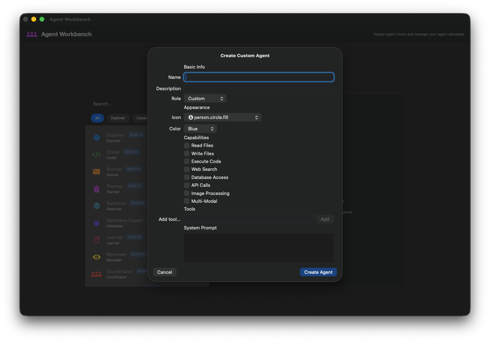Viewport: 490px width, 342px height.
Task: Select the Runner agent icon
Action: pyautogui.click(x=97, y=172)
